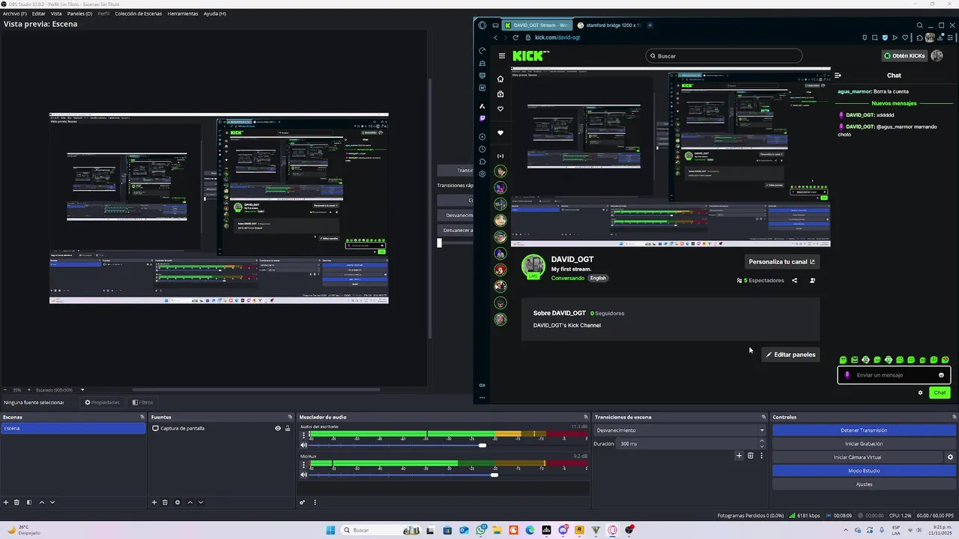
Task: Click the Kick home icon in the sidebar
Action: 500,79
